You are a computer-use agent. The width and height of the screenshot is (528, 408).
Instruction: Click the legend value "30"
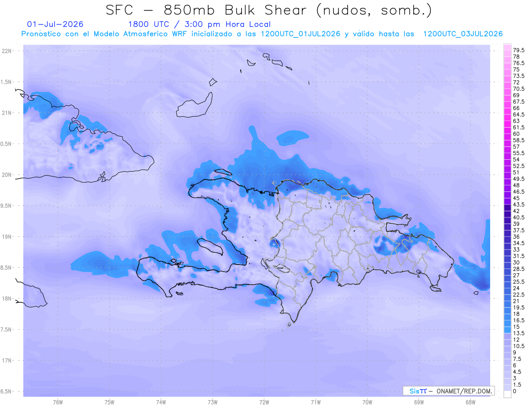[x=516, y=262]
